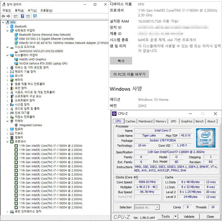Image resolution: width=222 pixels, height=222 pixels.
Task: Select the 저장소 컨트롤러 category icon
Action: pyautogui.click(x=12, y=117)
